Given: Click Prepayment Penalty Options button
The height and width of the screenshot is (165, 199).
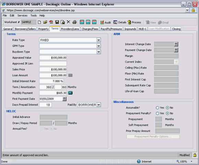Looking at the screenshot, I should (x=153, y=137).
